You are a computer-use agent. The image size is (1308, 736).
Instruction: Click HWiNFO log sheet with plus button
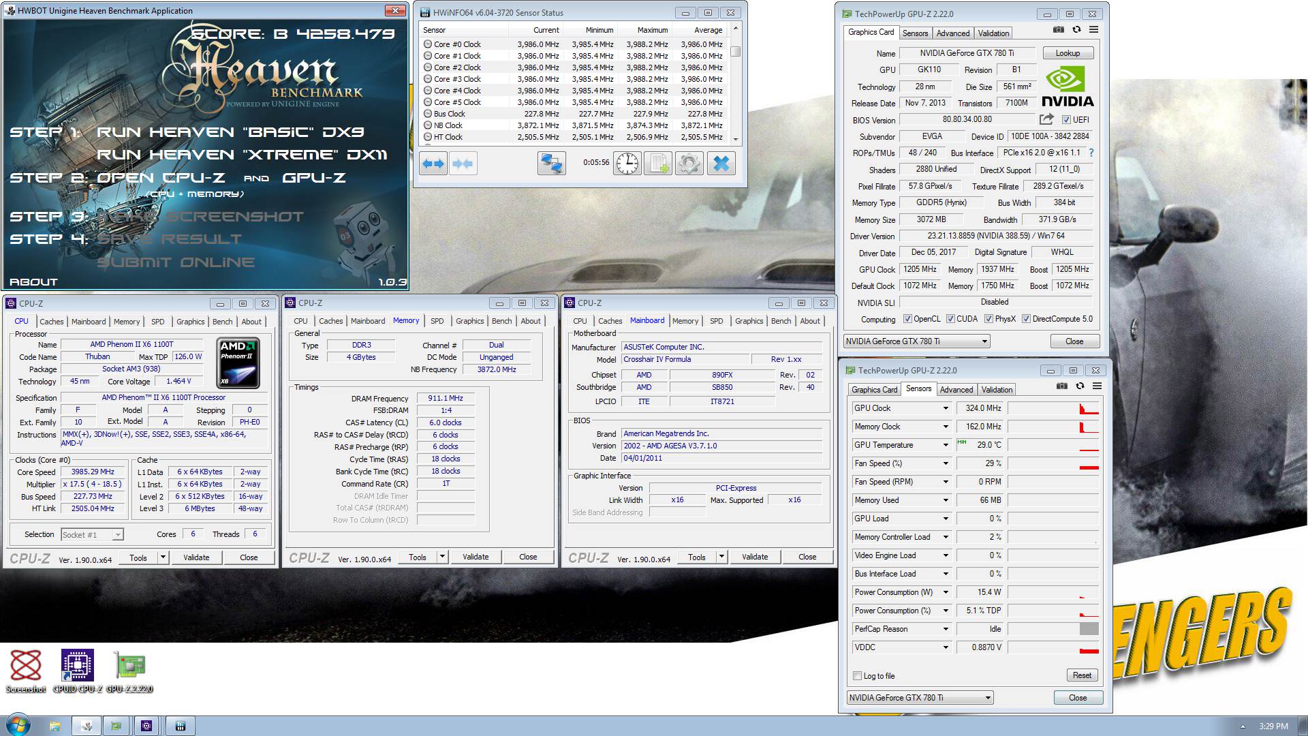[x=658, y=164]
